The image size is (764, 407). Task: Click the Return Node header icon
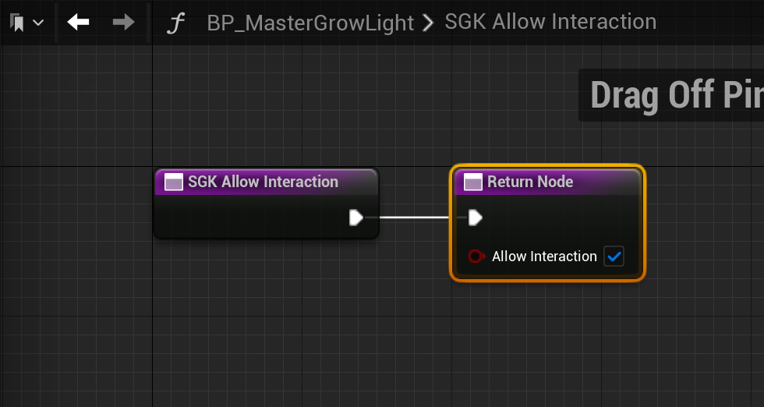click(472, 182)
